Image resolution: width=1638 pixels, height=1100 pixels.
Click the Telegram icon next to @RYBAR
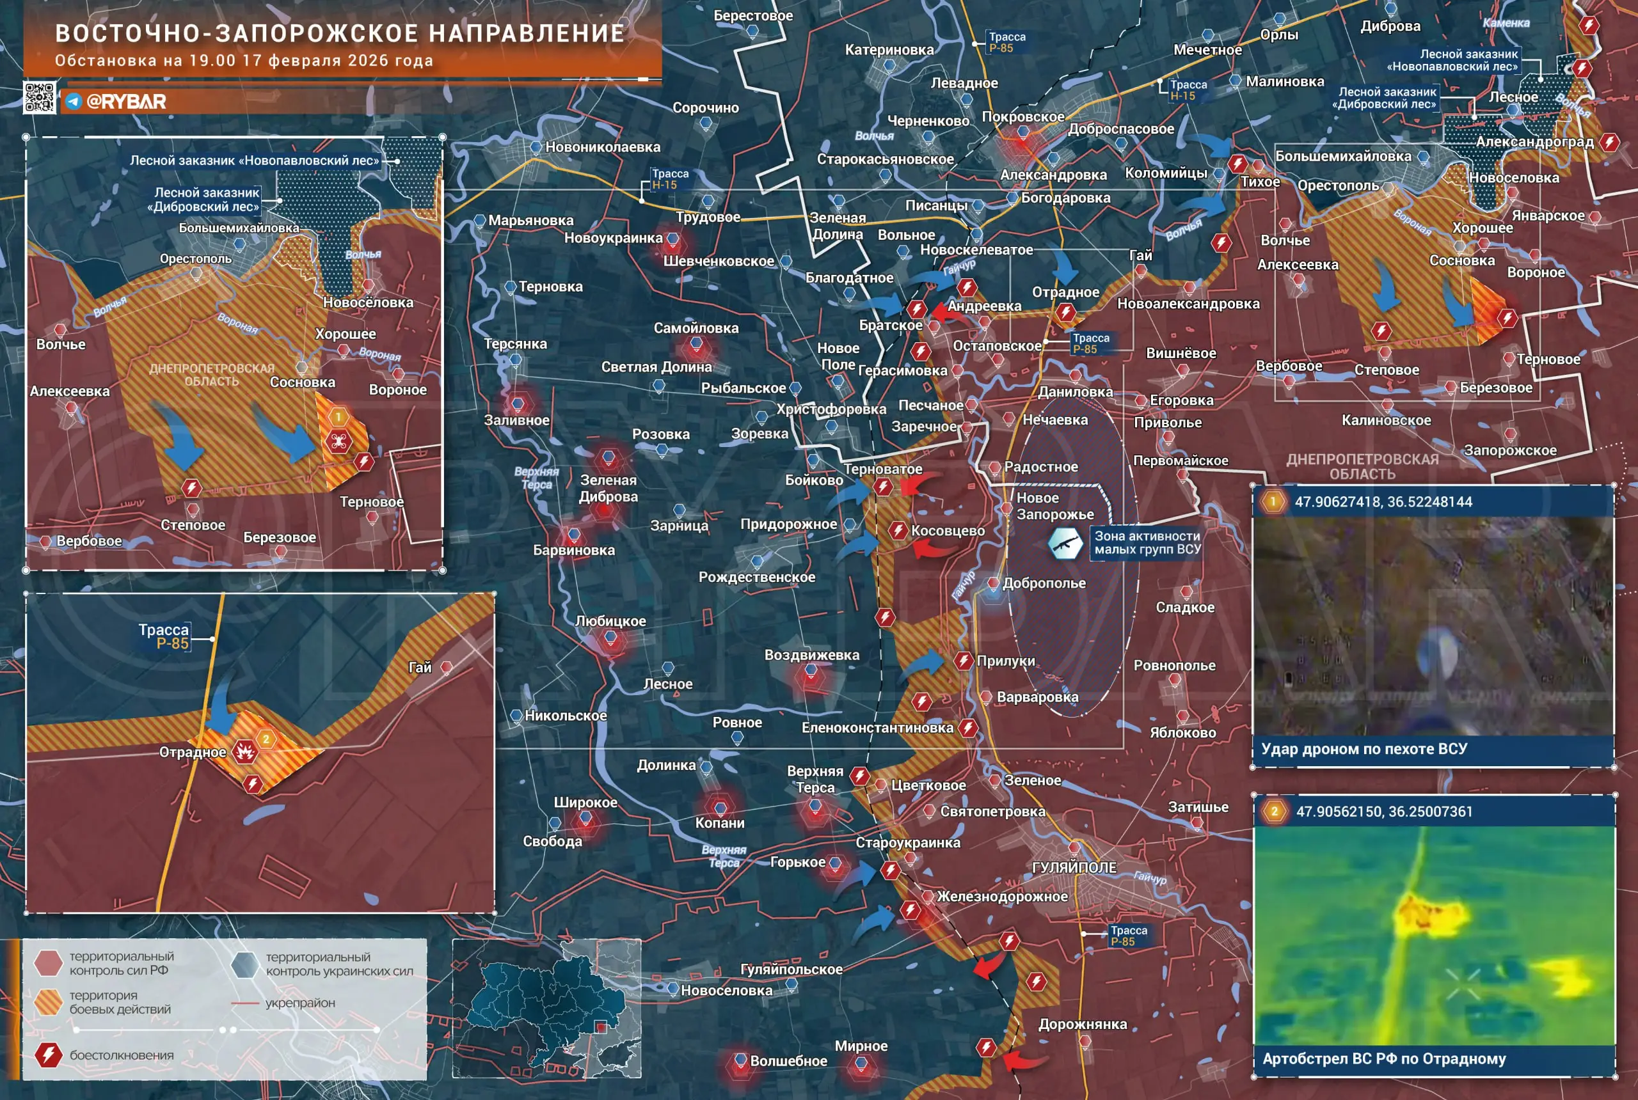tap(74, 102)
